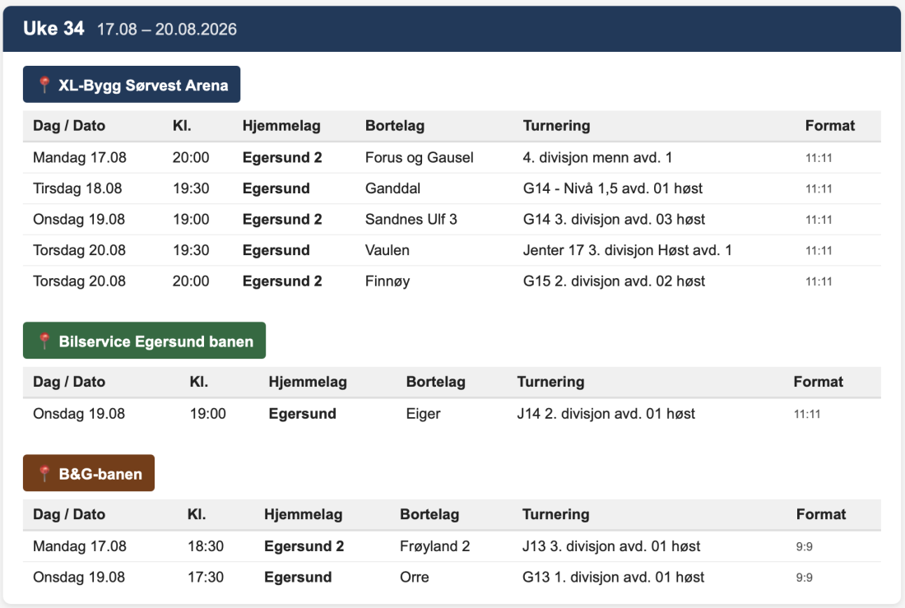This screenshot has height=608, width=905.
Task: Click the pin icon beside B&G-banen
Action: (x=44, y=474)
